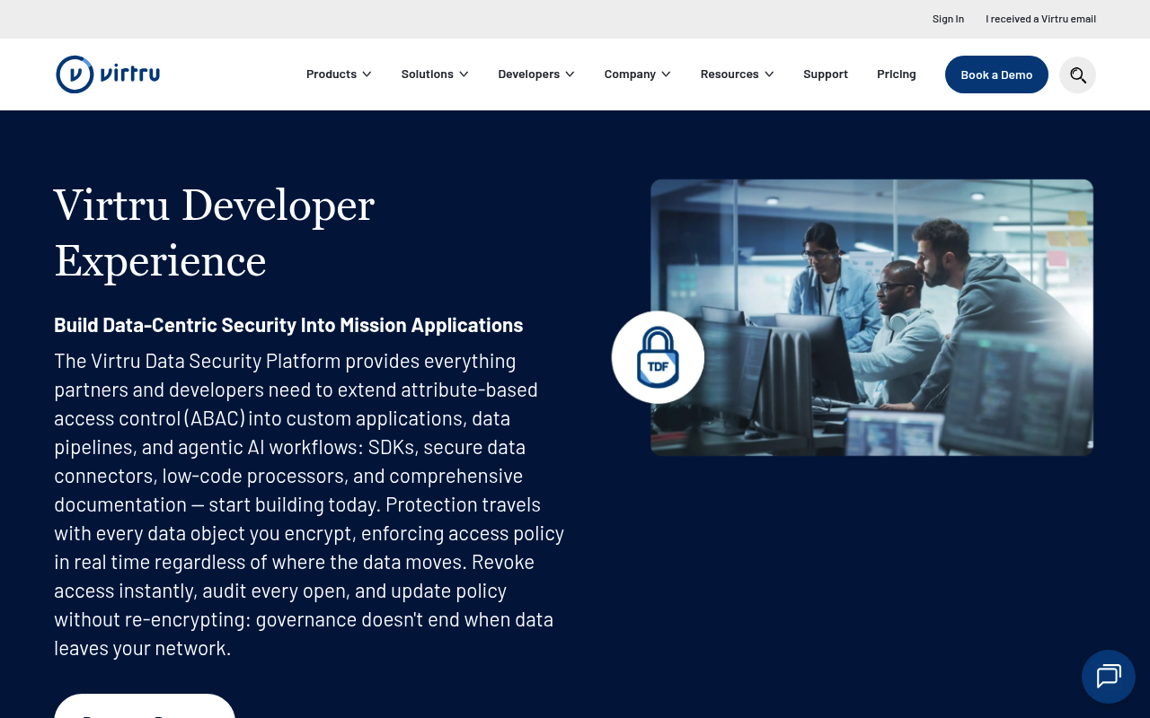The image size is (1150, 718).
Task: Open the Products menu label
Action: [332, 74]
